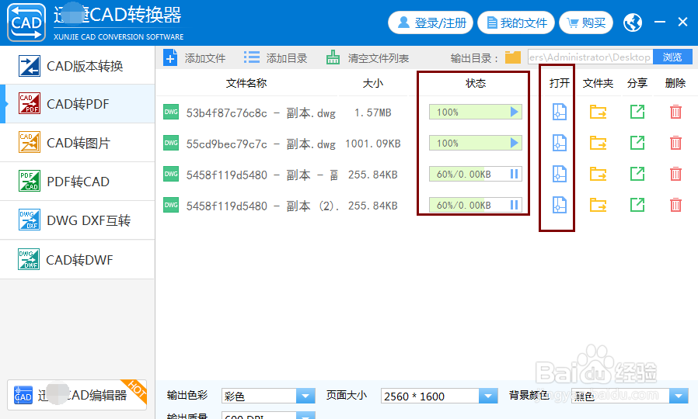Share the 53b4f87c76c8c file
This screenshot has width=698, height=419.
637,112
